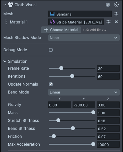The width and height of the screenshot is (123, 152).
Task: Open the Bend Mode dropdown
Action: click(84, 92)
